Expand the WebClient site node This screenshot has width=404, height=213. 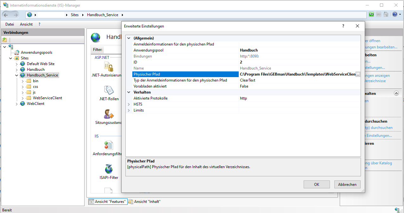[x=17, y=104]
